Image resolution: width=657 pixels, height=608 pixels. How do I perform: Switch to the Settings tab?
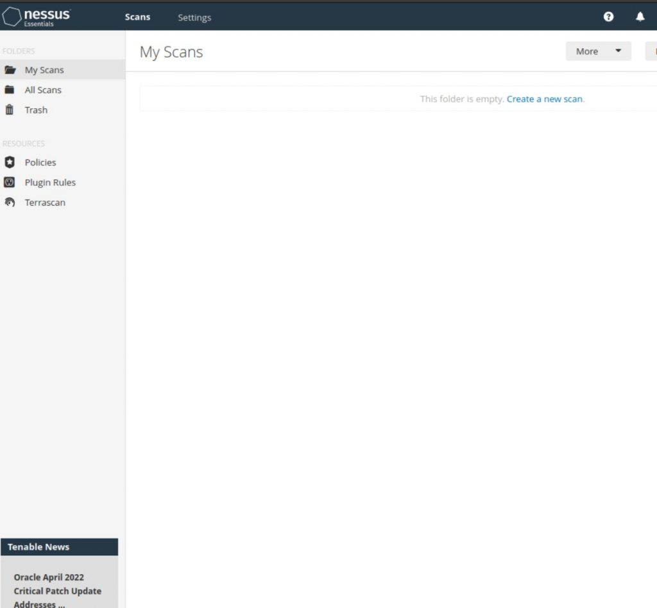click(194, 17)
